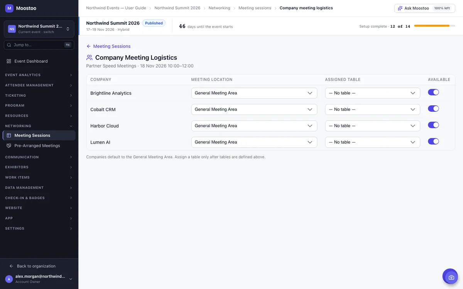The height and width of the screenshot is (289, 463).
Task: Click the Brightline Analytics company name
Action: [x=111, y=93]
